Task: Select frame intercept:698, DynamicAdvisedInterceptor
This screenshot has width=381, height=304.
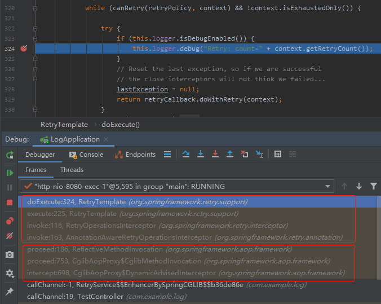Action: tap(197, 273)
